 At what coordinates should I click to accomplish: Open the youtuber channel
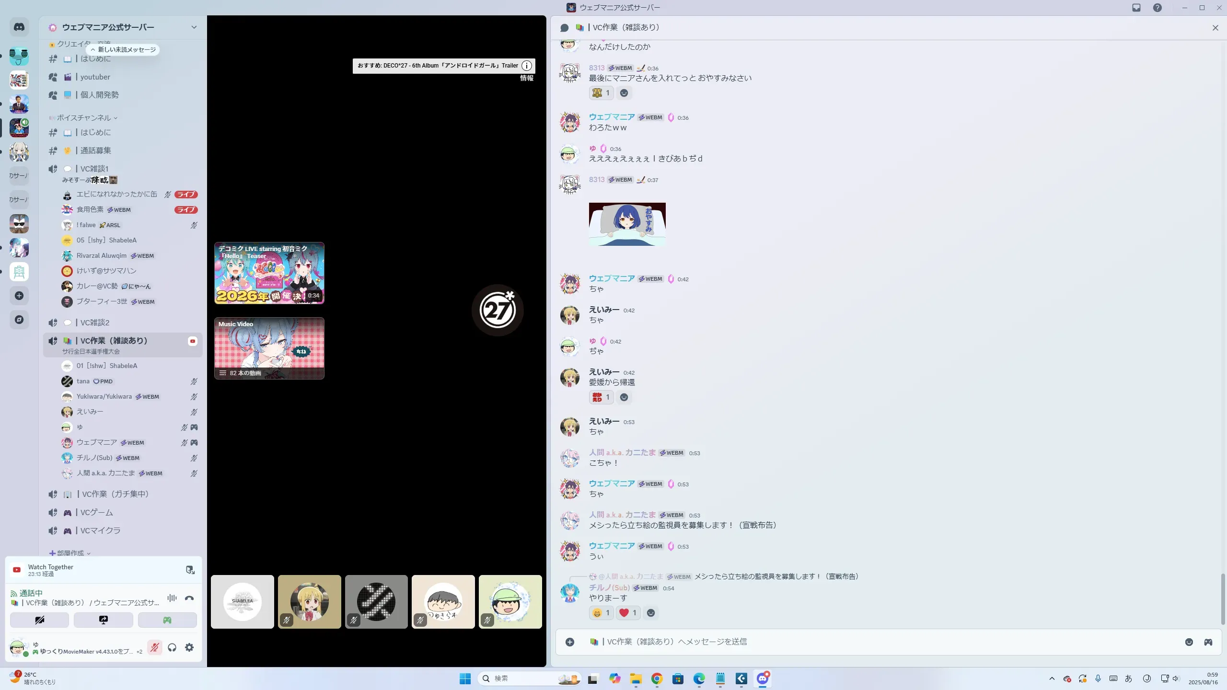(95, 77)
